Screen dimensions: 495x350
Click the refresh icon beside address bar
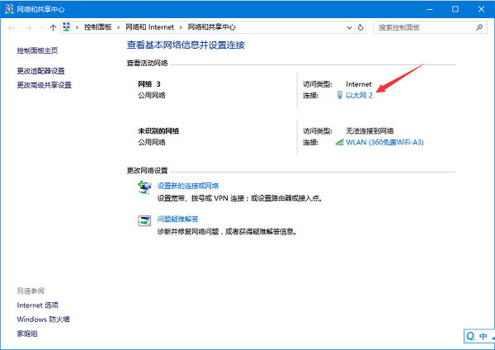pyautogui.click(x=362, y=27)
